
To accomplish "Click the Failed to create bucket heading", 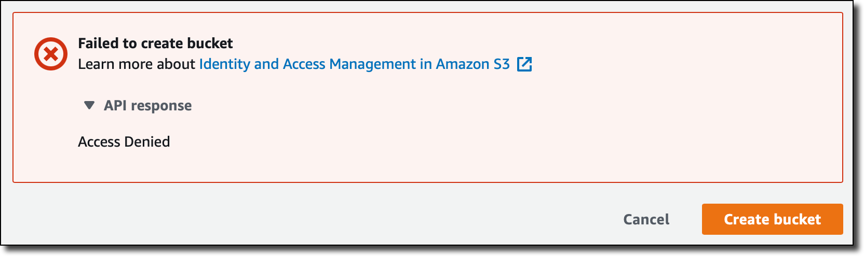I will click(155, 44).
